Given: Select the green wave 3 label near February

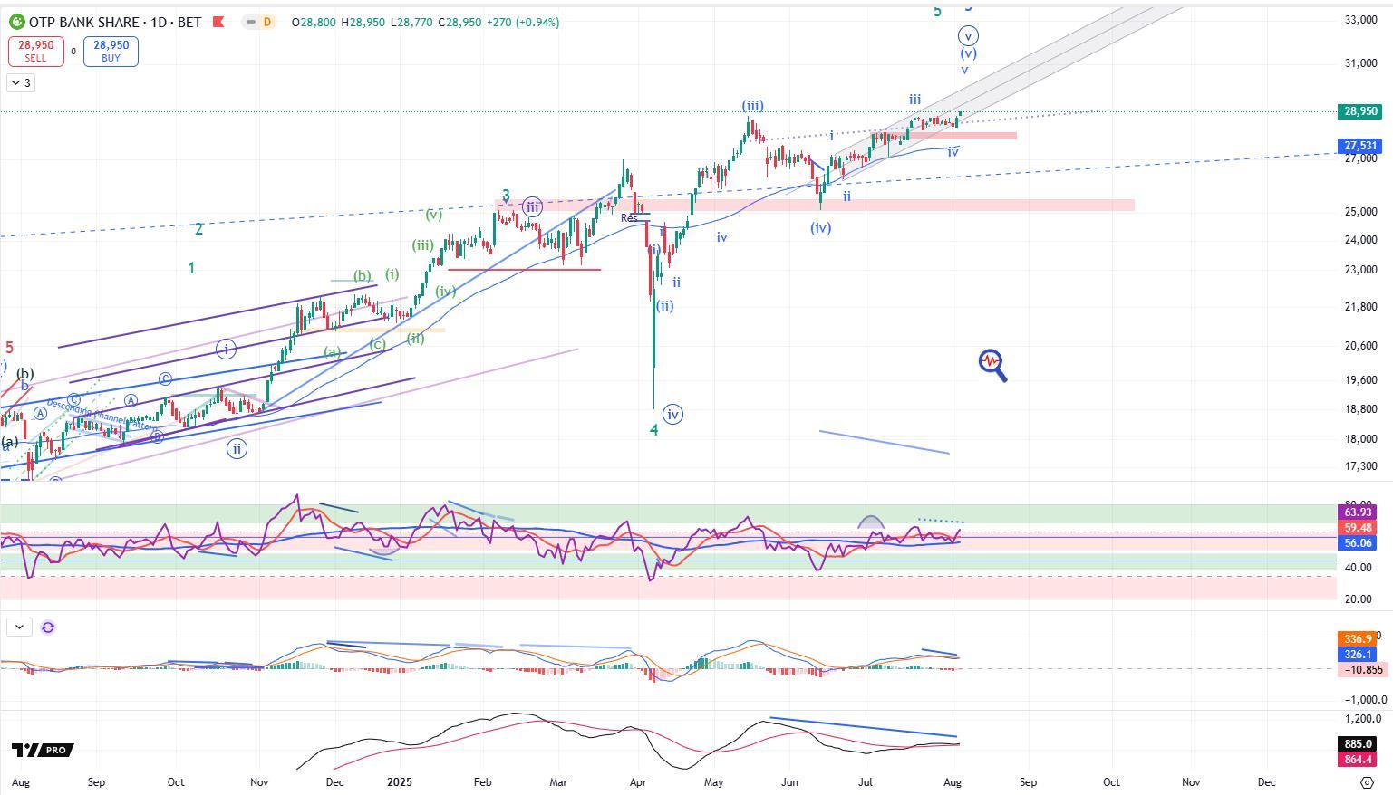Looking at the screenshot, I should 506,196.
